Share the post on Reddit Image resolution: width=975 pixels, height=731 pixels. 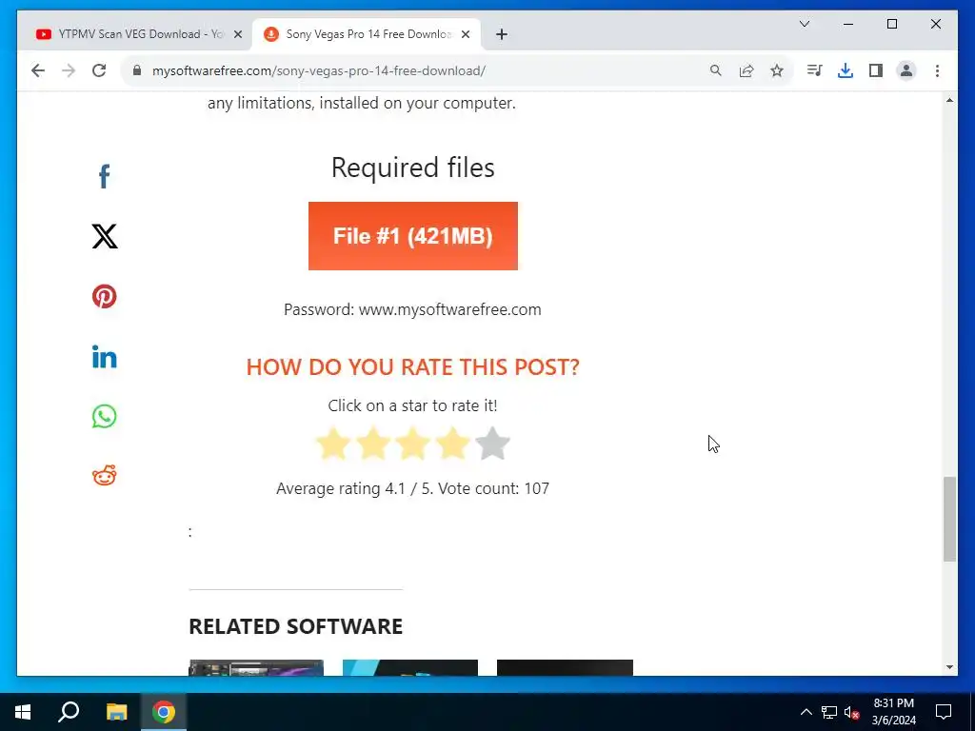click(105, 476)
